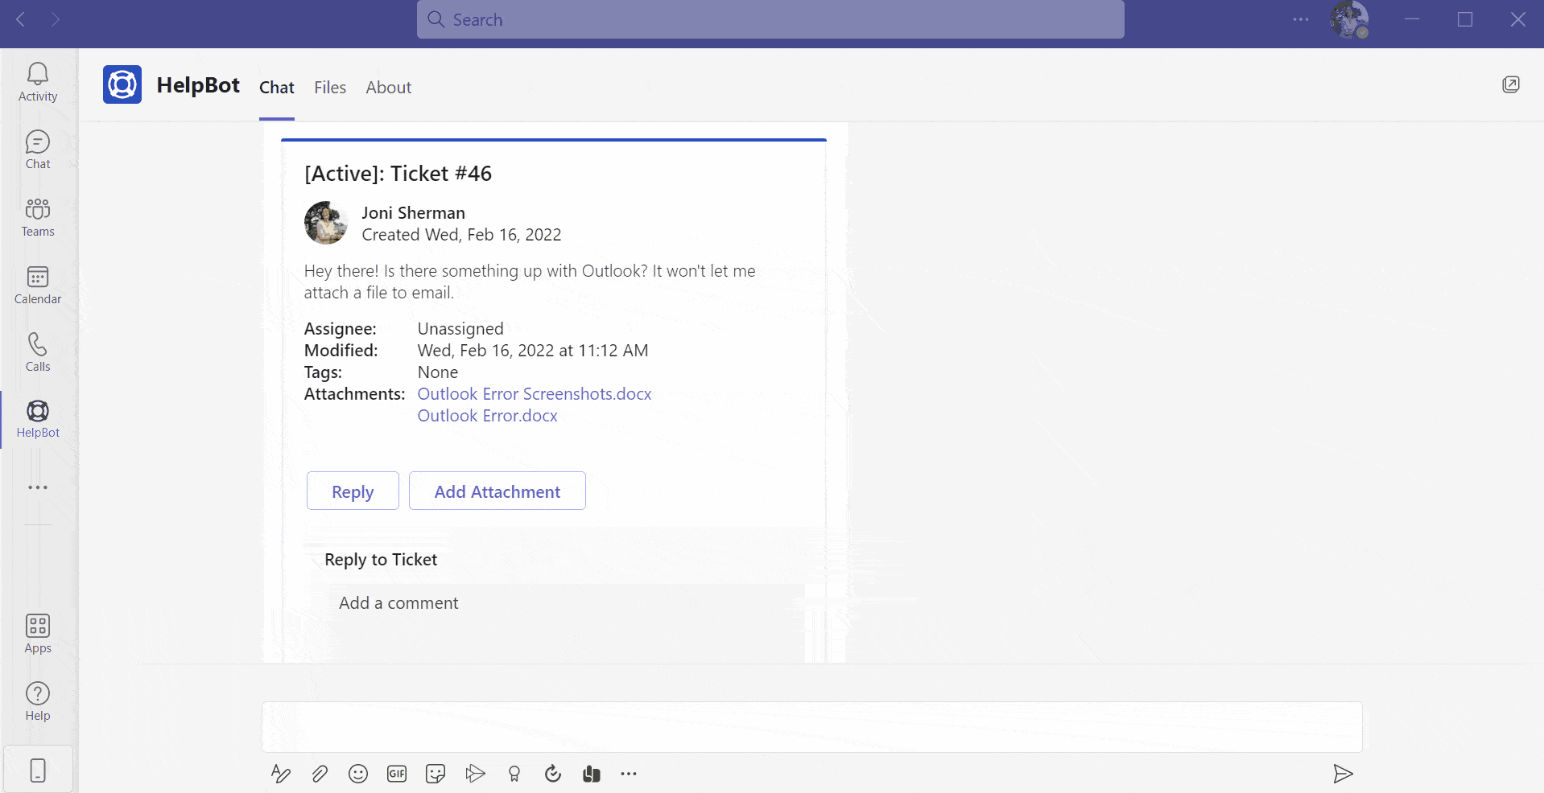Click the HelpBot title text
The image size is (1544, 793).
[x=198, y=85]
